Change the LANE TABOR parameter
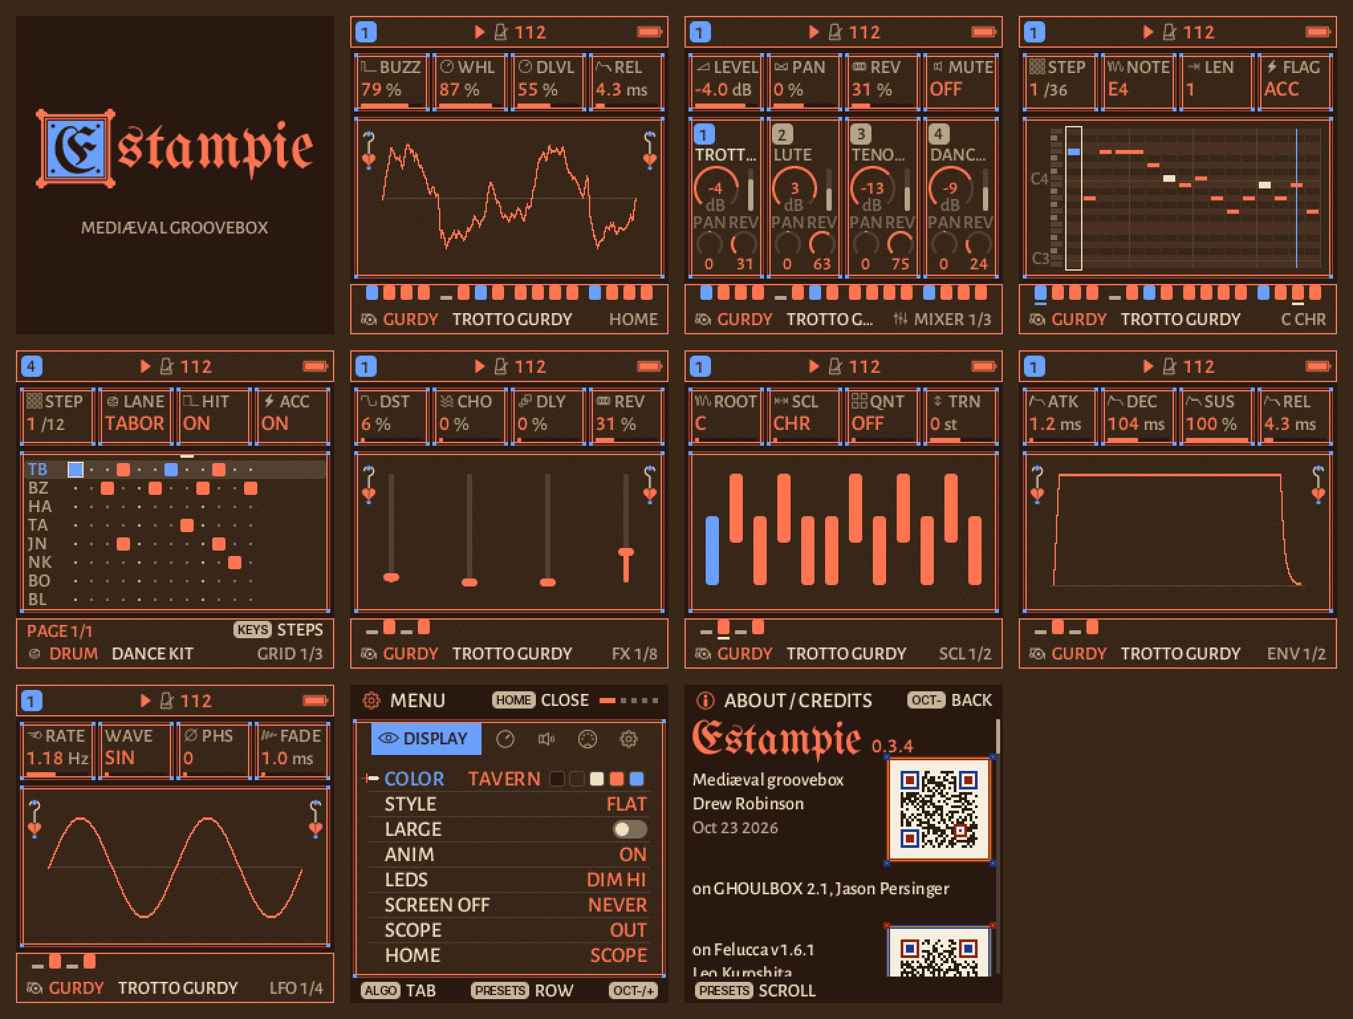The height and width of the screenshot is (1019, 1353). point(135,417)
